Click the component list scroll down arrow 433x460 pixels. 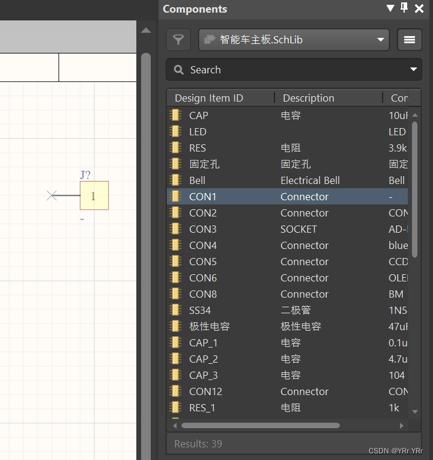point(414,411)
